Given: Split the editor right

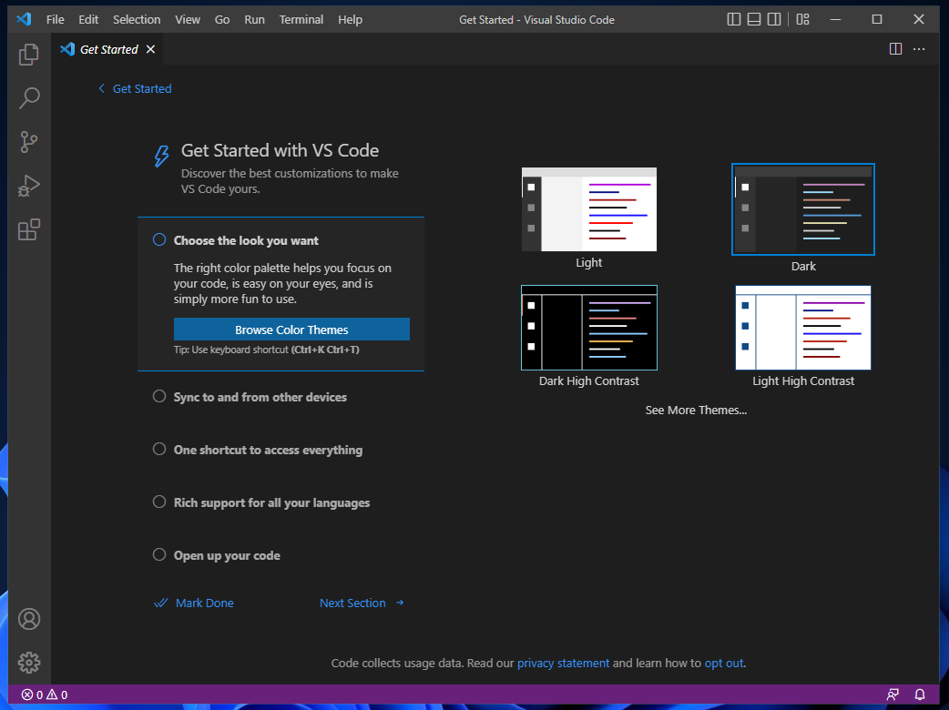Looking at the screenshot, I should click(895, 49).
